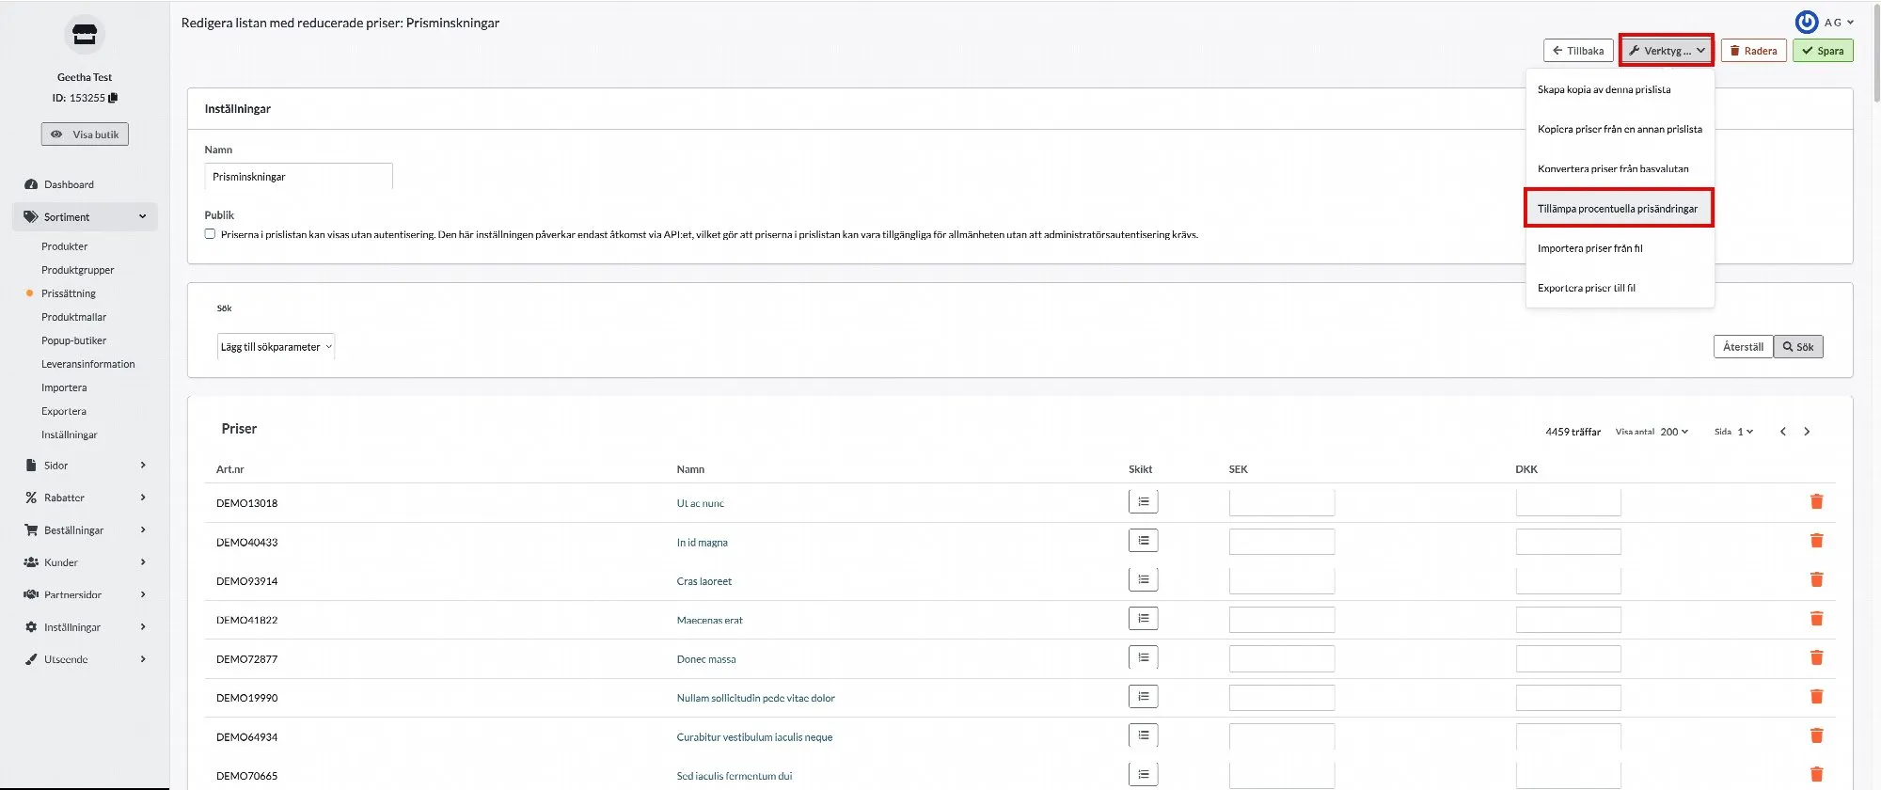Delete row DEMO40433 with the trash icon
The image size is (1881, 790).
coord(1816,541)
